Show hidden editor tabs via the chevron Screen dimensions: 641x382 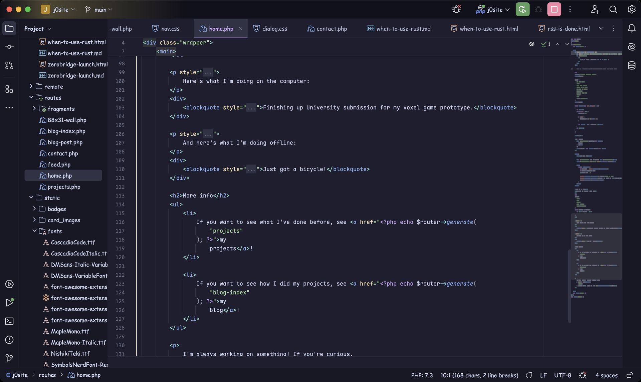pos(601,28)
